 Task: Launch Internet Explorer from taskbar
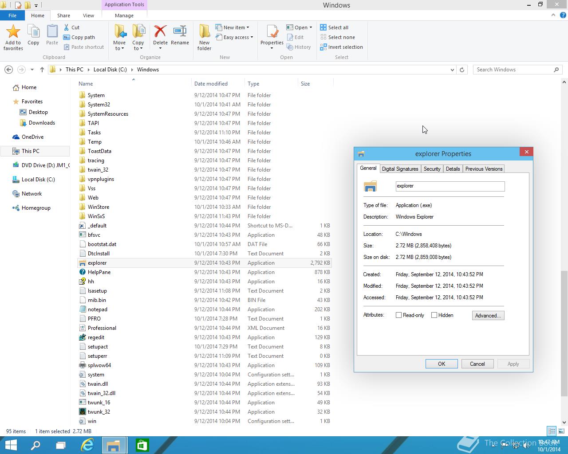(x=87, y=445)
